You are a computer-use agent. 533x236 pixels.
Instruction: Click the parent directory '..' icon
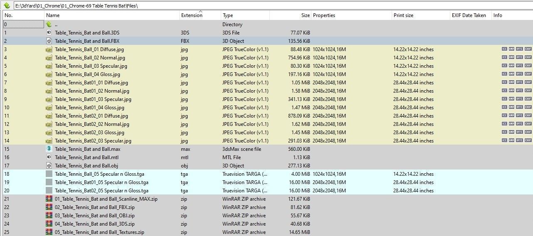coord(49,24)
